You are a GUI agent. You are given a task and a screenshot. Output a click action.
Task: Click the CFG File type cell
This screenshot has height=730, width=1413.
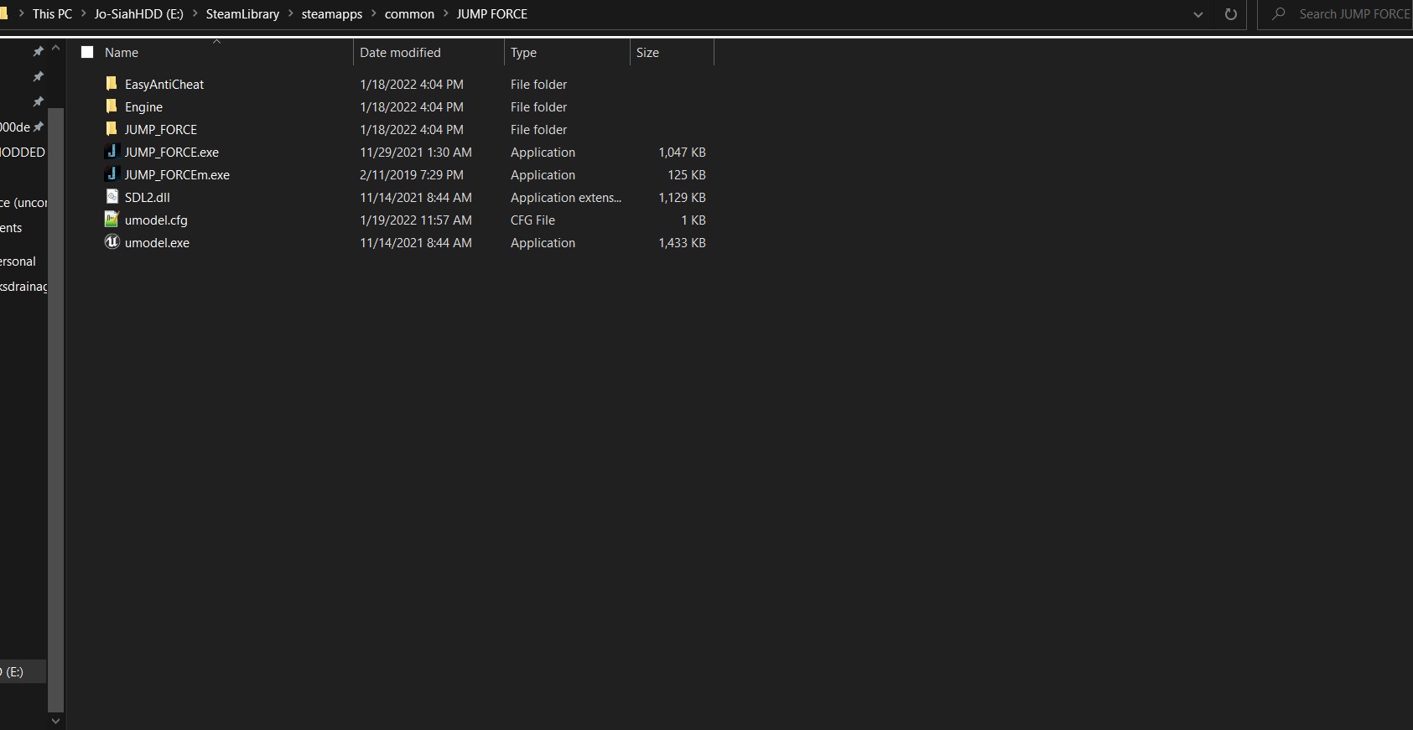pyautogui.click(x=532, y=220)
